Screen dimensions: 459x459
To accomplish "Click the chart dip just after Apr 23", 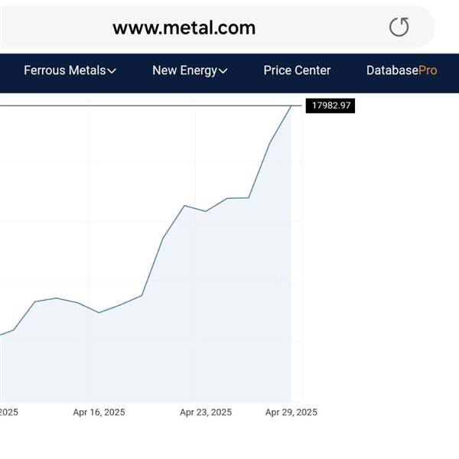I will 206,211.
